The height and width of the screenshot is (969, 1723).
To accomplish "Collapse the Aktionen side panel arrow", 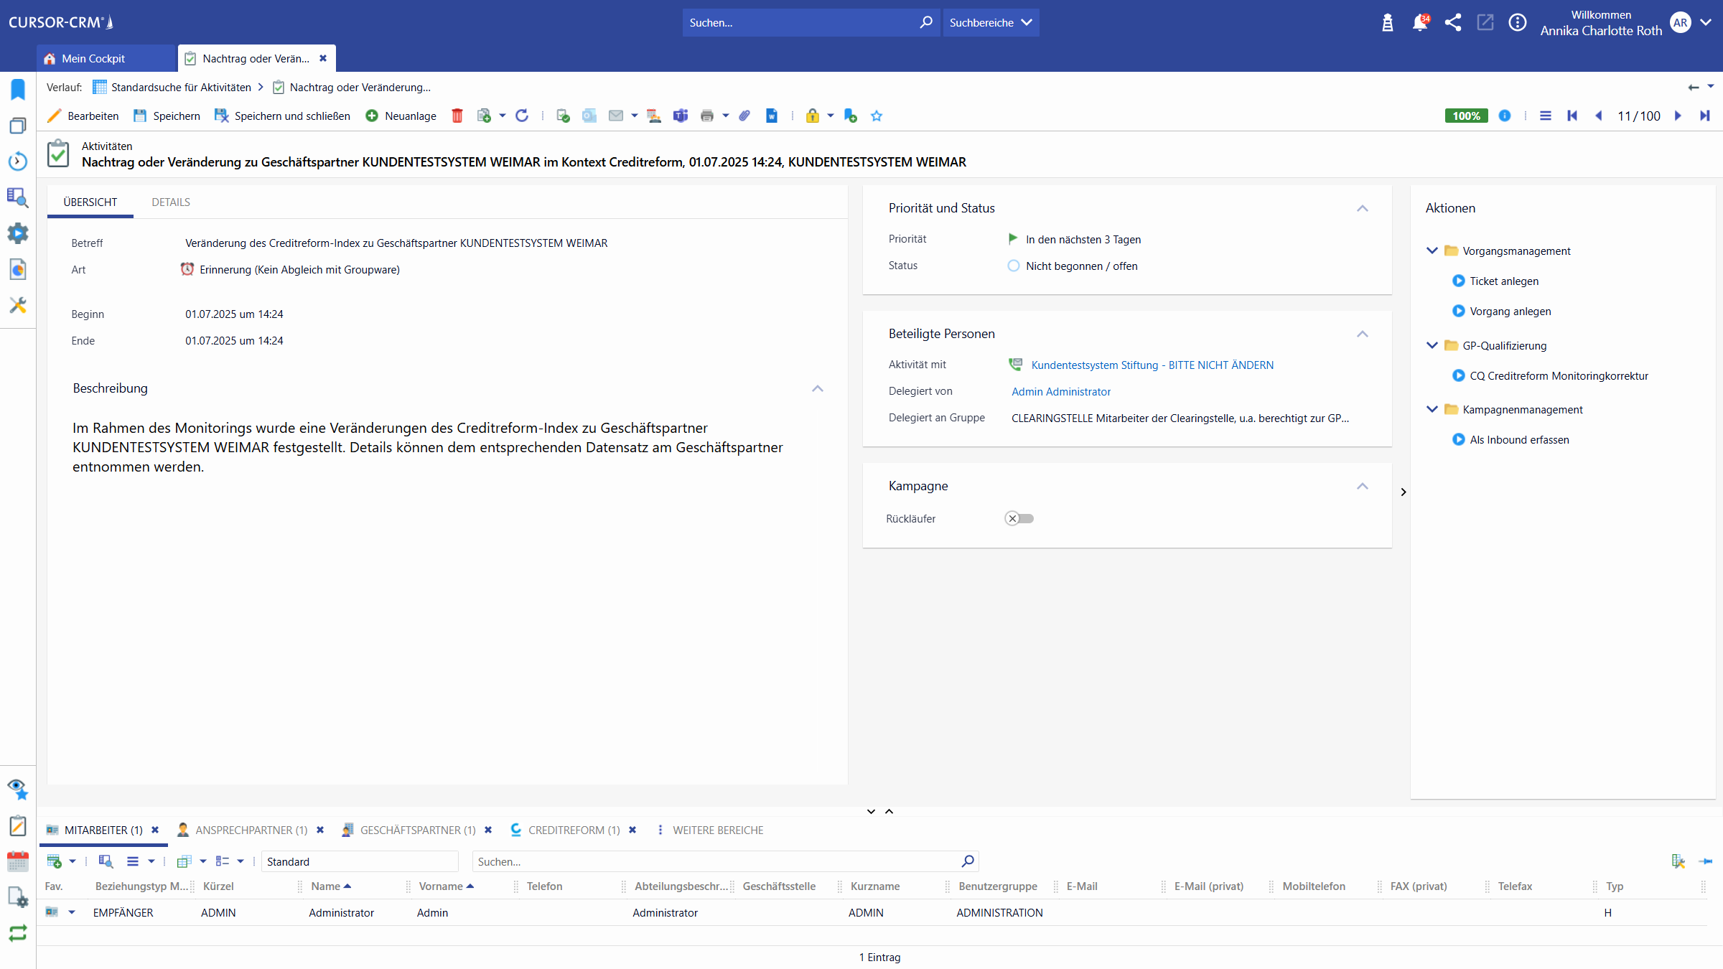I will tap(1404, 492).
